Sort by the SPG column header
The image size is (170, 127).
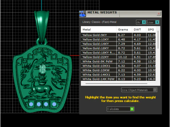click(151, 30)
